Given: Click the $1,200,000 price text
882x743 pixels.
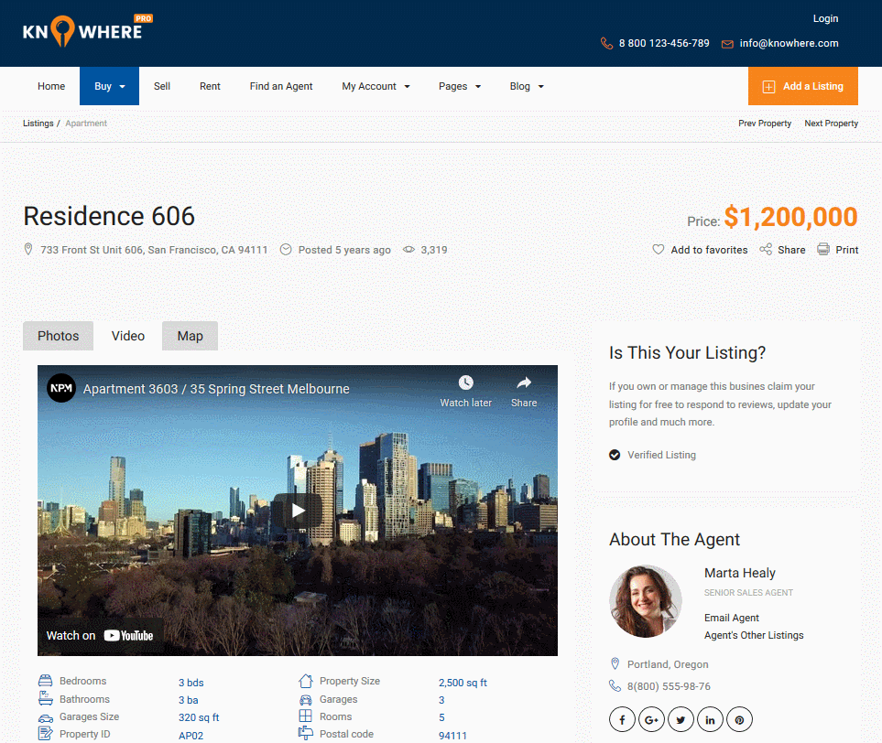Looking at the screenshot, I should [x=790, y=217].
